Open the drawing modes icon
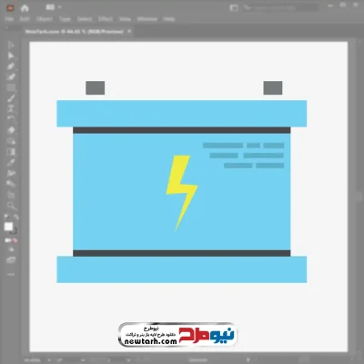Image resolution: width=364 pixels, height=364 pixels. click(11, 249)
